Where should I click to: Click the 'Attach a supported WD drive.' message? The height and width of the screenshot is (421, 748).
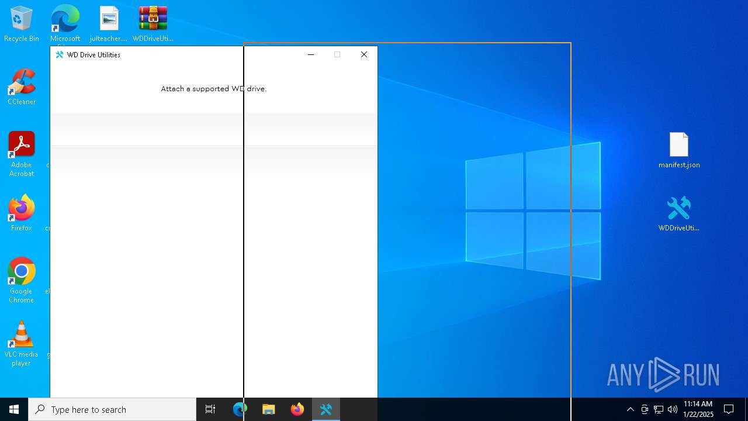coord(214,89)
